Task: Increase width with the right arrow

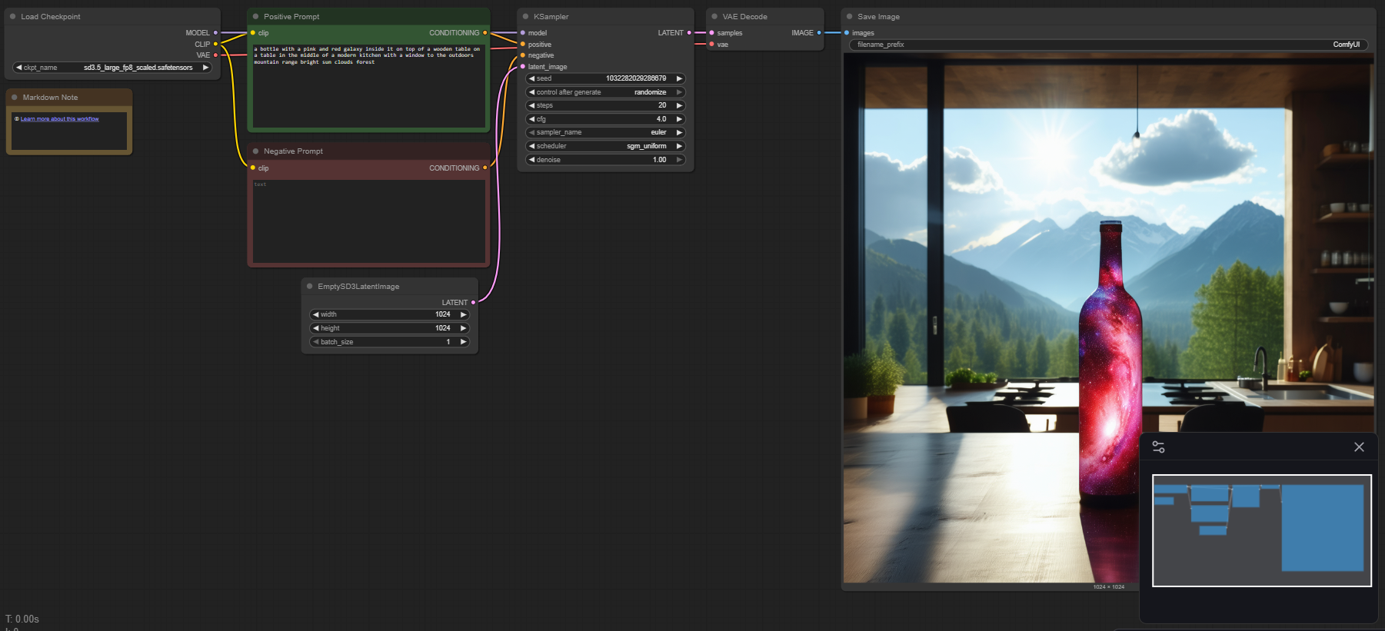Action: click(x=463, y=314)
